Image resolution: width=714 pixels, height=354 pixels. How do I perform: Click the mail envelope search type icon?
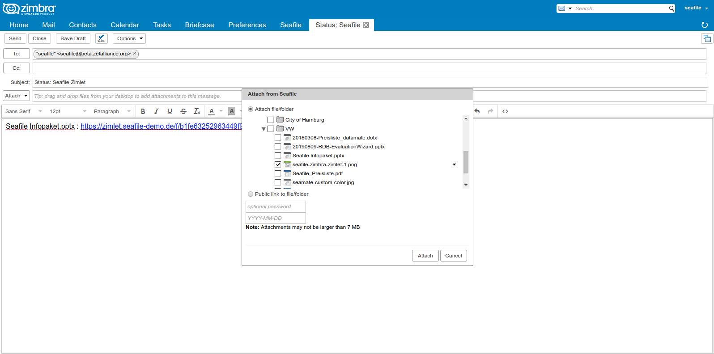[x=562, y=8]
